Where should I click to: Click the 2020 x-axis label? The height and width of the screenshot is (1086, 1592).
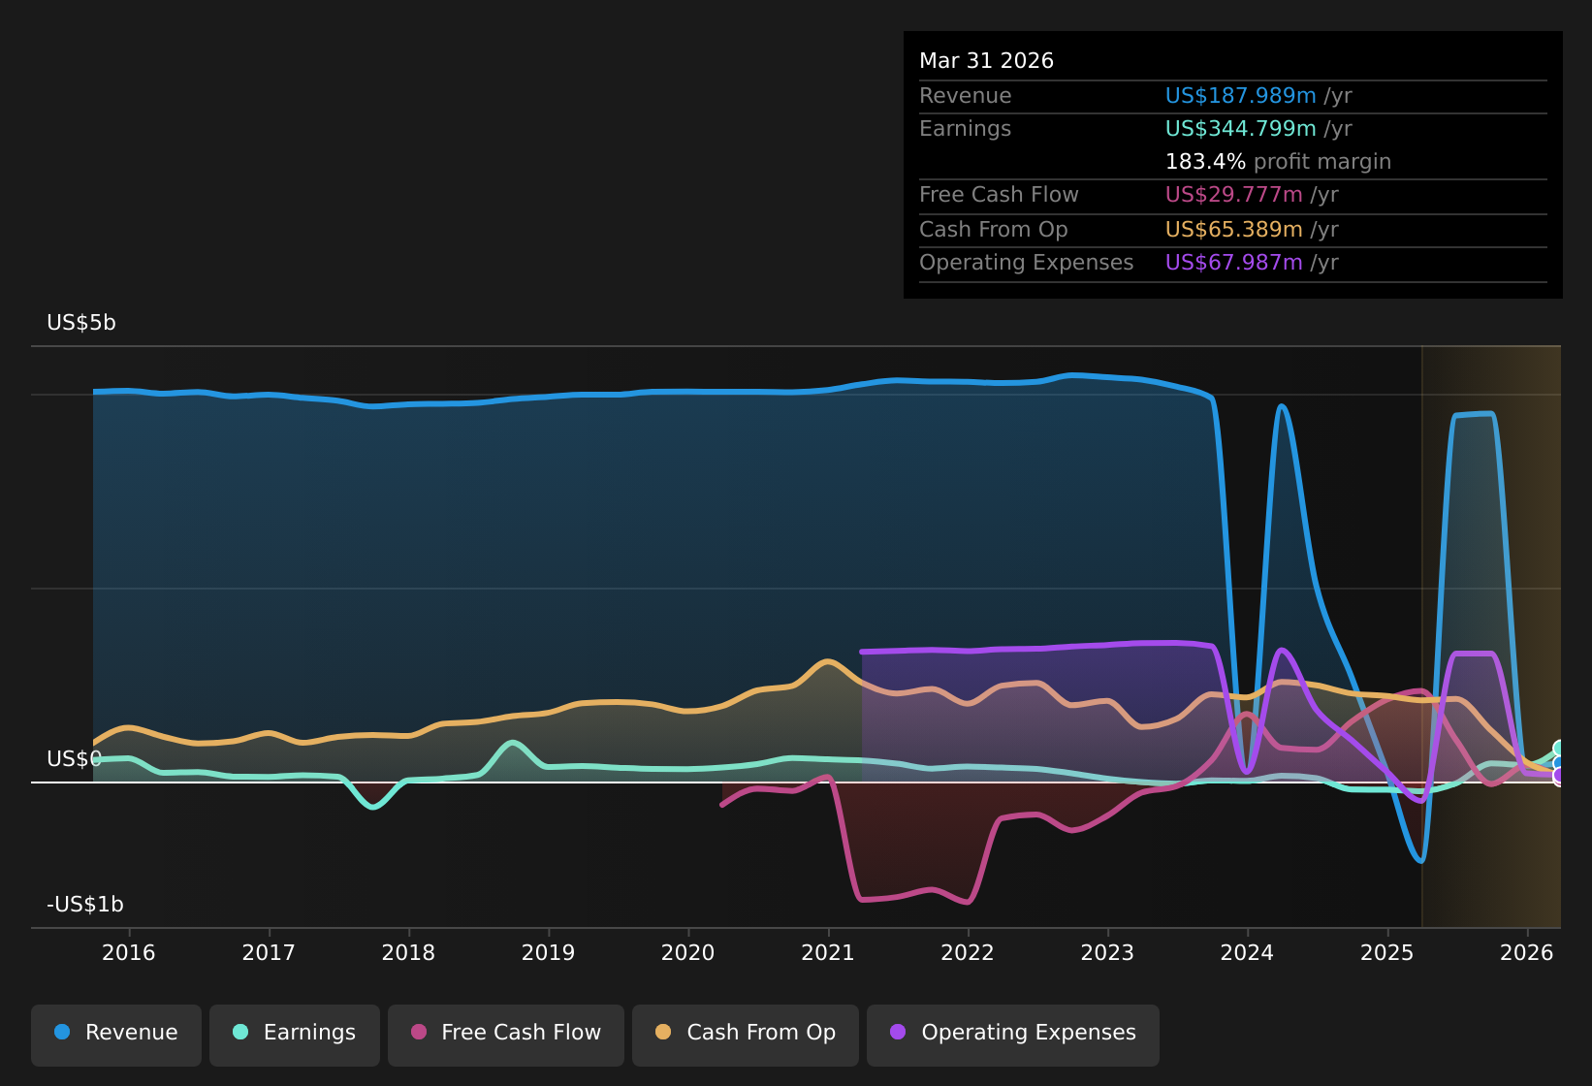tap(688, 953)
